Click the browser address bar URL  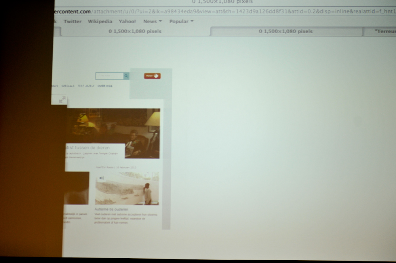(x=222, y=12)
